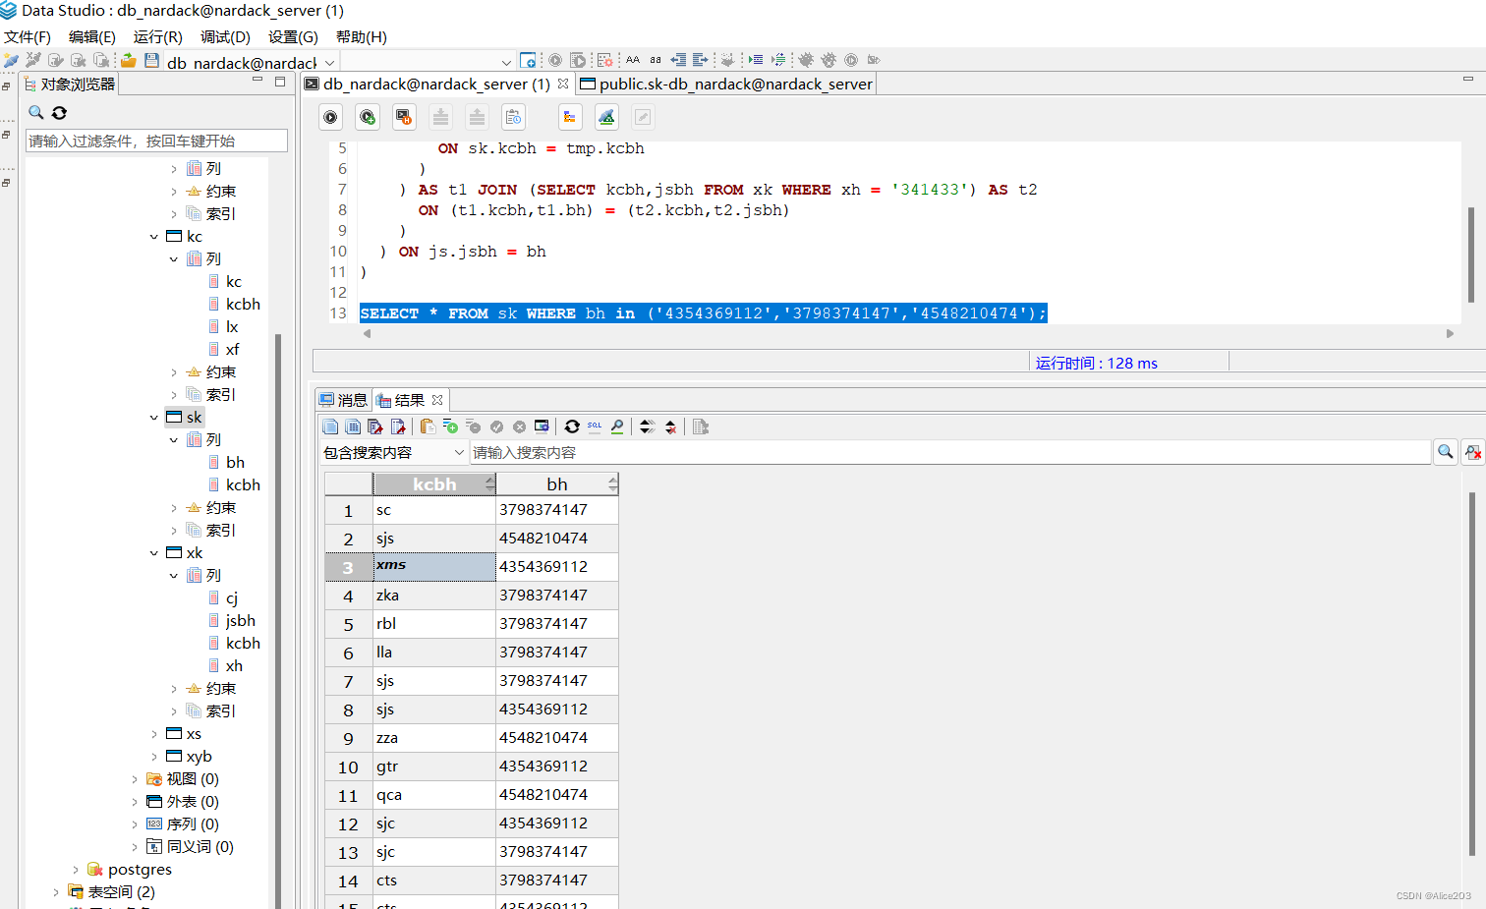The image size is (1486, 909).
Task: Click the search icon in object browser
Action: point(36,112)
